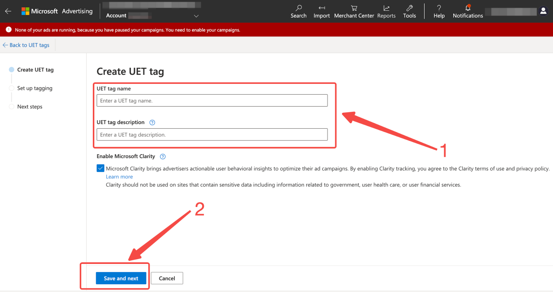The width and height of the screenshot is (553, 292).
Task: Show help for Enable Microsoft Clarity
Action: coord(163,157)
